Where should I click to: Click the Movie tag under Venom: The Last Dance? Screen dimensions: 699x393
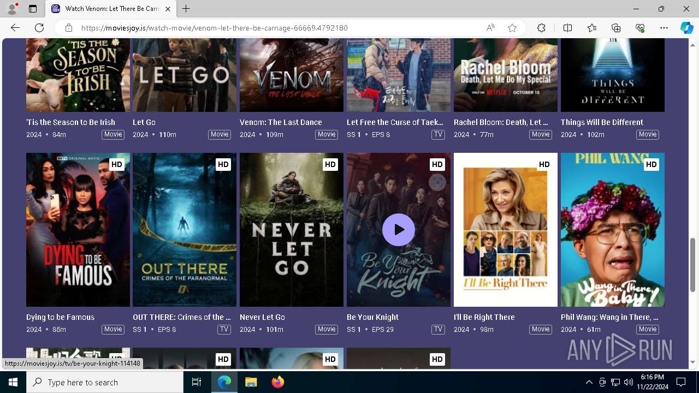[327, 134]
